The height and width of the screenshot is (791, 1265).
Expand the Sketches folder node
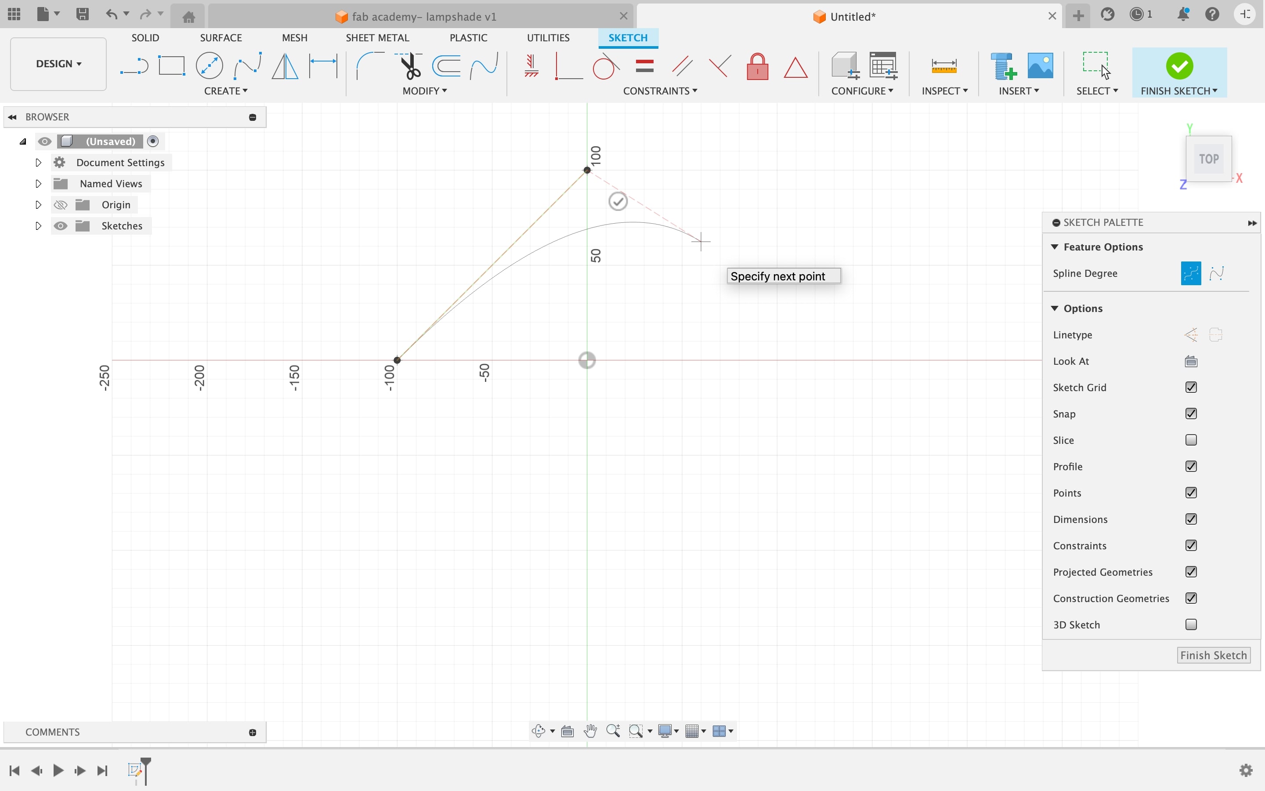click(38, 226)
